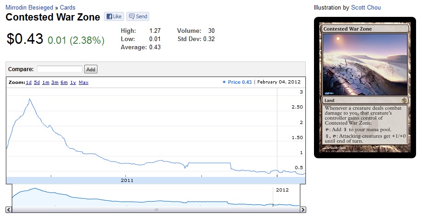Show Max range on price chart

[84, 83]
